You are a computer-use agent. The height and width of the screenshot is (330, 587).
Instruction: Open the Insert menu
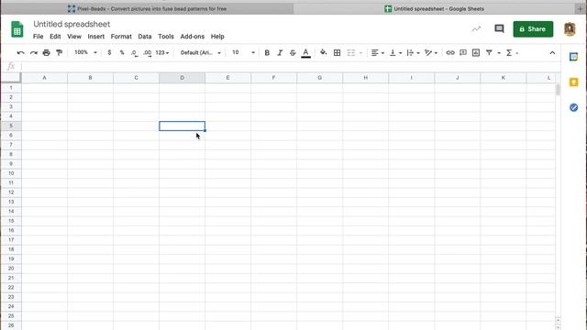(x=95, y=37)
